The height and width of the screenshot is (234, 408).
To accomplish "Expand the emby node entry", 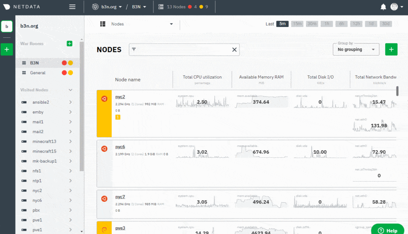I will [71, 112].
